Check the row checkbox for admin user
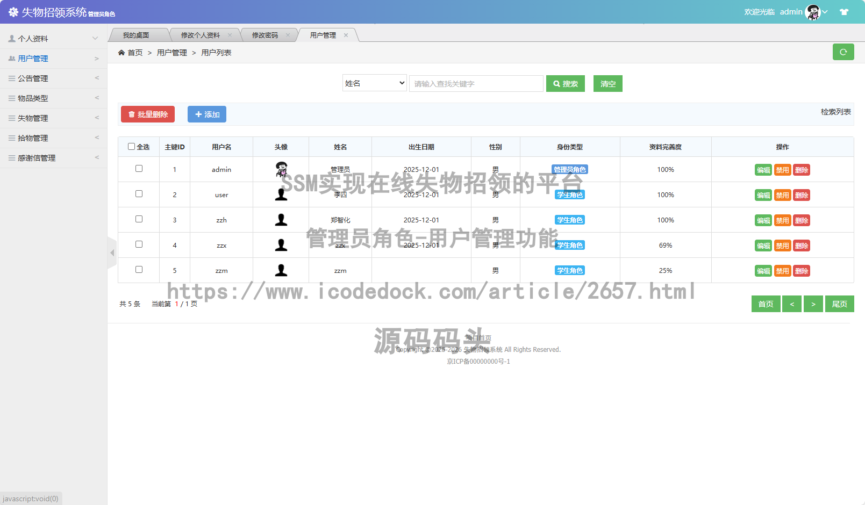The width and height of the screenshot is (865, 505). [x=139, y=168]
